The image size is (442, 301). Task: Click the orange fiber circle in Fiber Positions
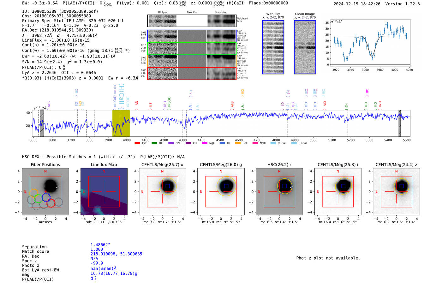click(x=34, y=193)
